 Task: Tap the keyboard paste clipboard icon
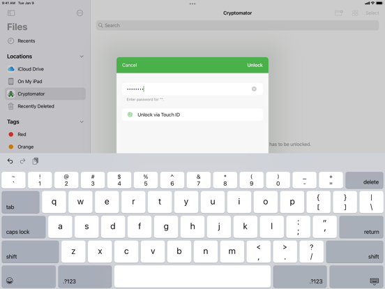coord(36,161)
